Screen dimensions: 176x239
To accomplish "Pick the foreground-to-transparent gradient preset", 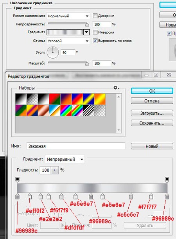I will (x=32, y=99).
